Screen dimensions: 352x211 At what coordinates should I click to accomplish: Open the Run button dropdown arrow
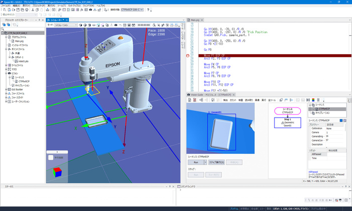click(x=206, y=163)
